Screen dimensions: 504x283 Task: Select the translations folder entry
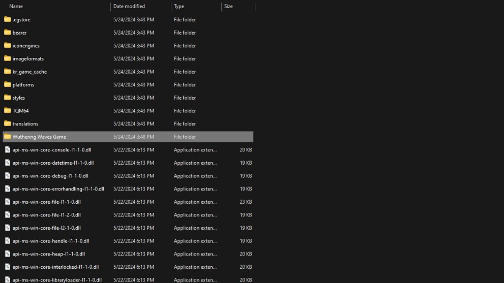pyautogui.click(x=25, y=124)
